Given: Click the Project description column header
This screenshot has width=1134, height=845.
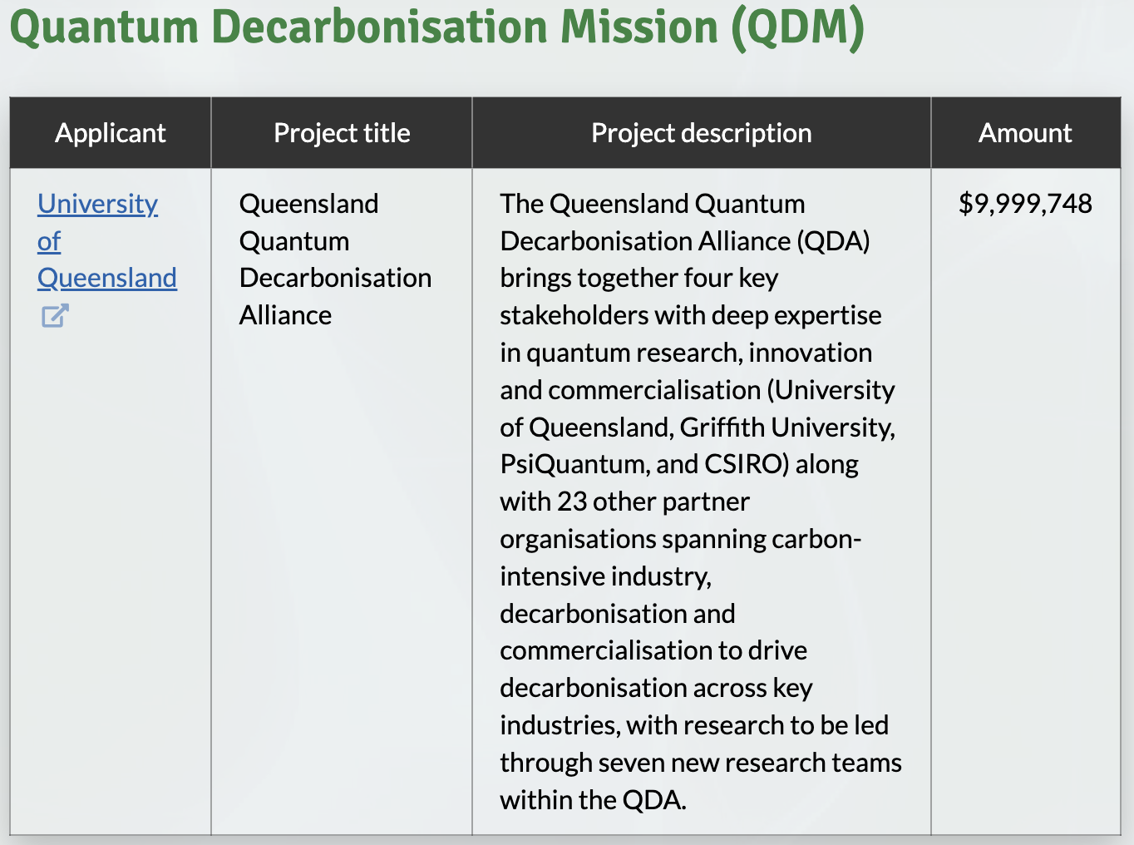Looking at the screenshot, I should pos(701,133).
